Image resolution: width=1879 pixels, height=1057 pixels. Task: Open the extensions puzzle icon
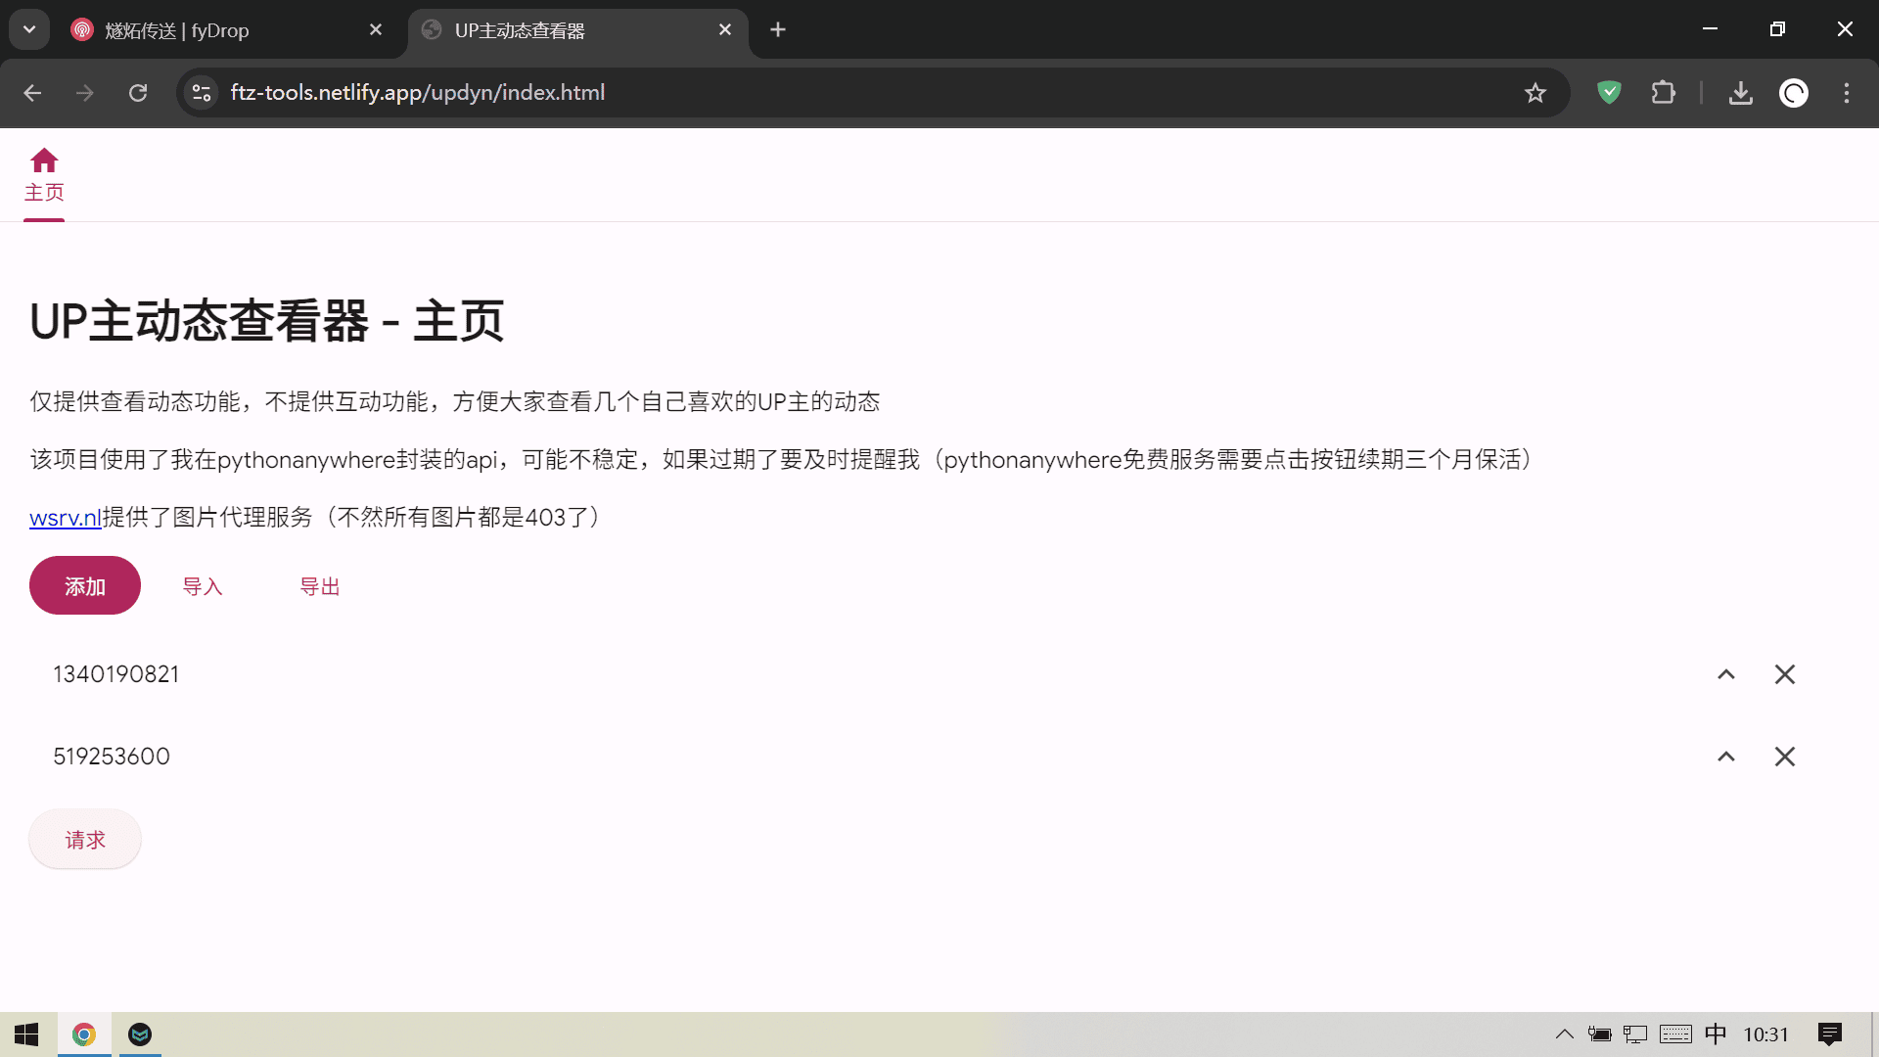pos(1663,93)
